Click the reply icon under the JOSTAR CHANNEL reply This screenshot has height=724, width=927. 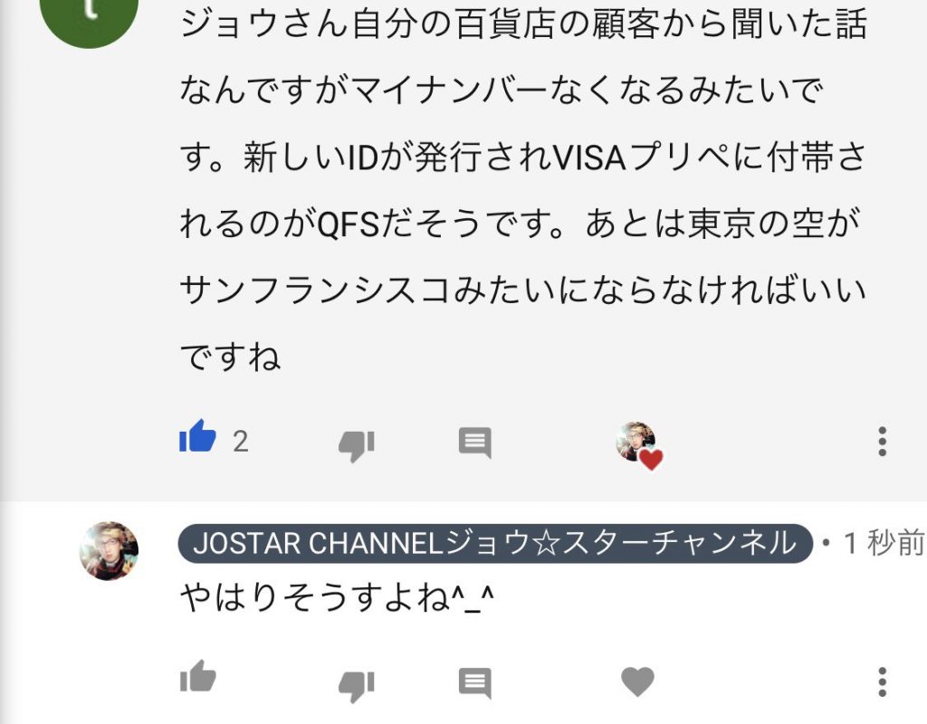tap(474, 683)
